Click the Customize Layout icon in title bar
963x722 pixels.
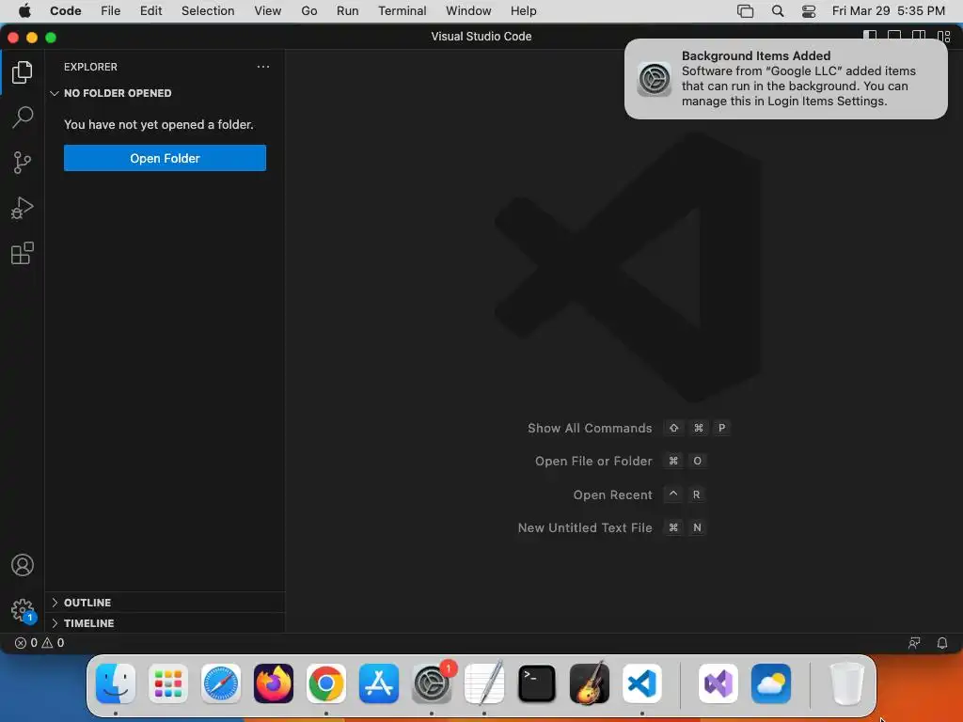944,37
